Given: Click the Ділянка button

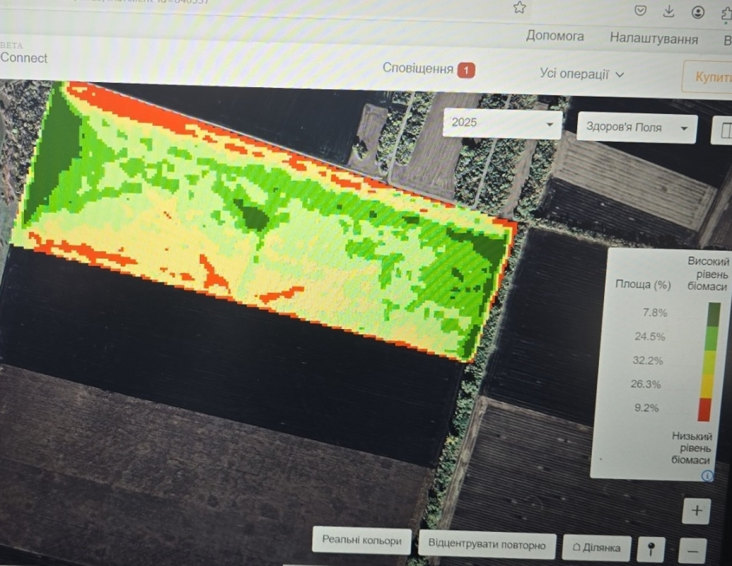Looking at the screenshot, I should pos(597,548).
